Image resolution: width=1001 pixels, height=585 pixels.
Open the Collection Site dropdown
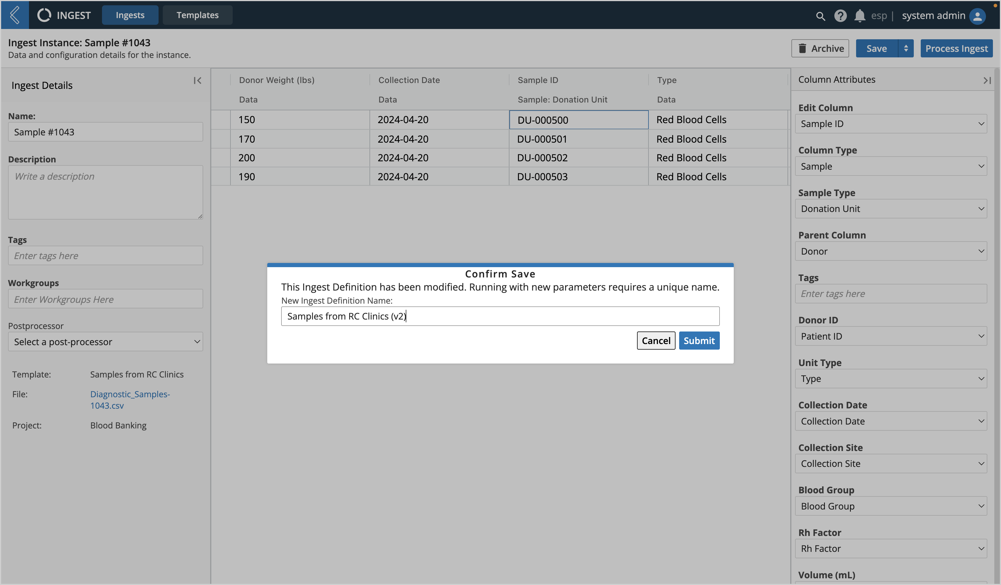tap(891, 464)
